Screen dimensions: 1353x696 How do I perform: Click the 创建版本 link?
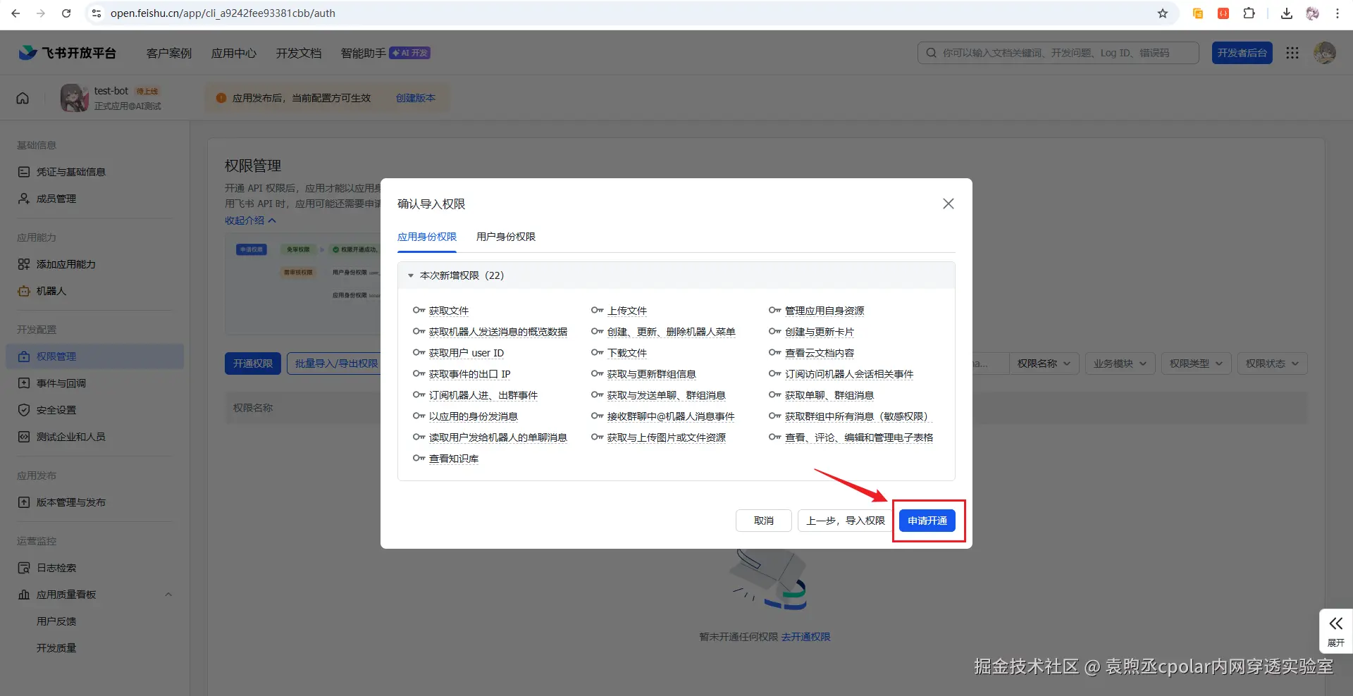click(416, 98)
